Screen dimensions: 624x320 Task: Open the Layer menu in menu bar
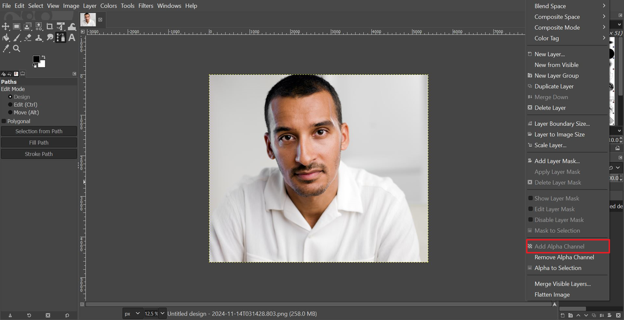(90, 6)
